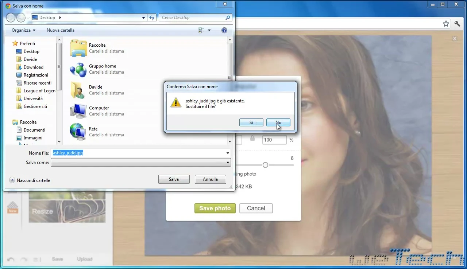Open the Chrome wrench settings icon
This screenshot has width=467, height=269.
pos(457,23)
